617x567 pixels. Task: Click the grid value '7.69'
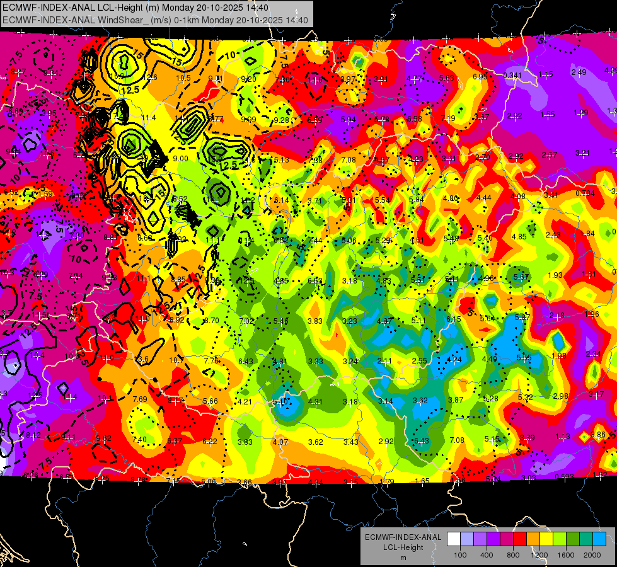click(x=140, y=399)
